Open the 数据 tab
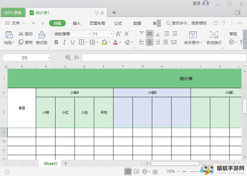247x176 pixels. tap(137, 23)
